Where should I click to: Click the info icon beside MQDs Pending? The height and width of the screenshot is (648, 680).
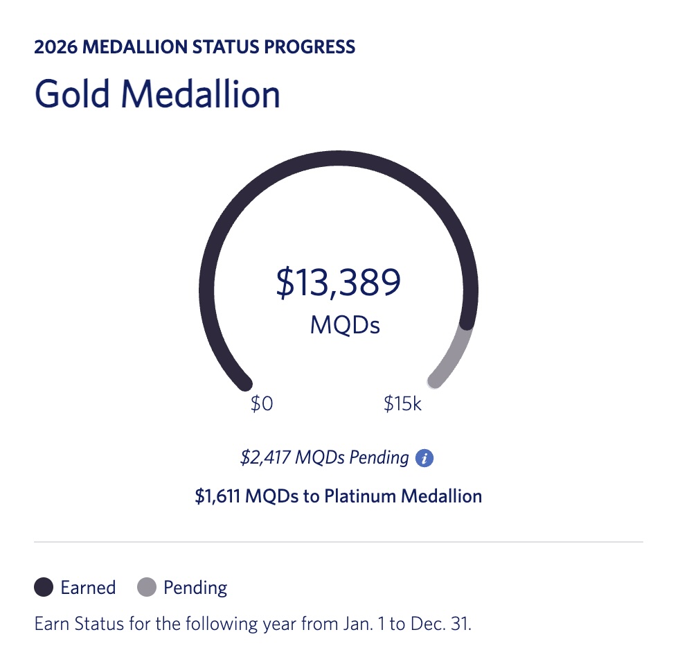click(424, 458)
